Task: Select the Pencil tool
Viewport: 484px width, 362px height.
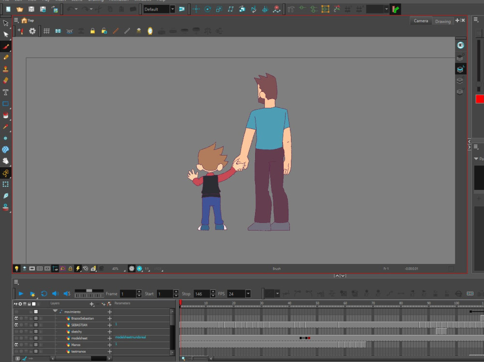Action: point(5,58)
